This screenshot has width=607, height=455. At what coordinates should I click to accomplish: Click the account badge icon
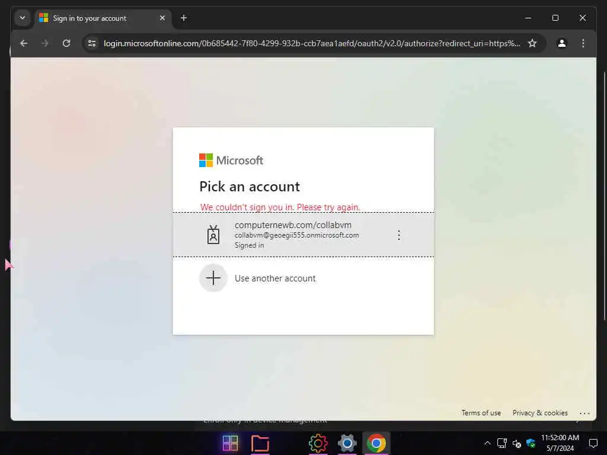click(213, 235)
